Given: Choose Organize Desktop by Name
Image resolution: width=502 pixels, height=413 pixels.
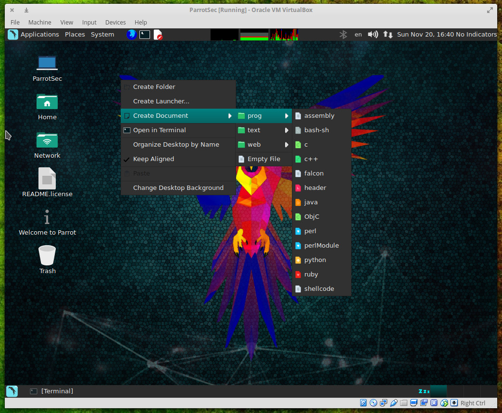Looking at the screenshot, I should 178,145.
